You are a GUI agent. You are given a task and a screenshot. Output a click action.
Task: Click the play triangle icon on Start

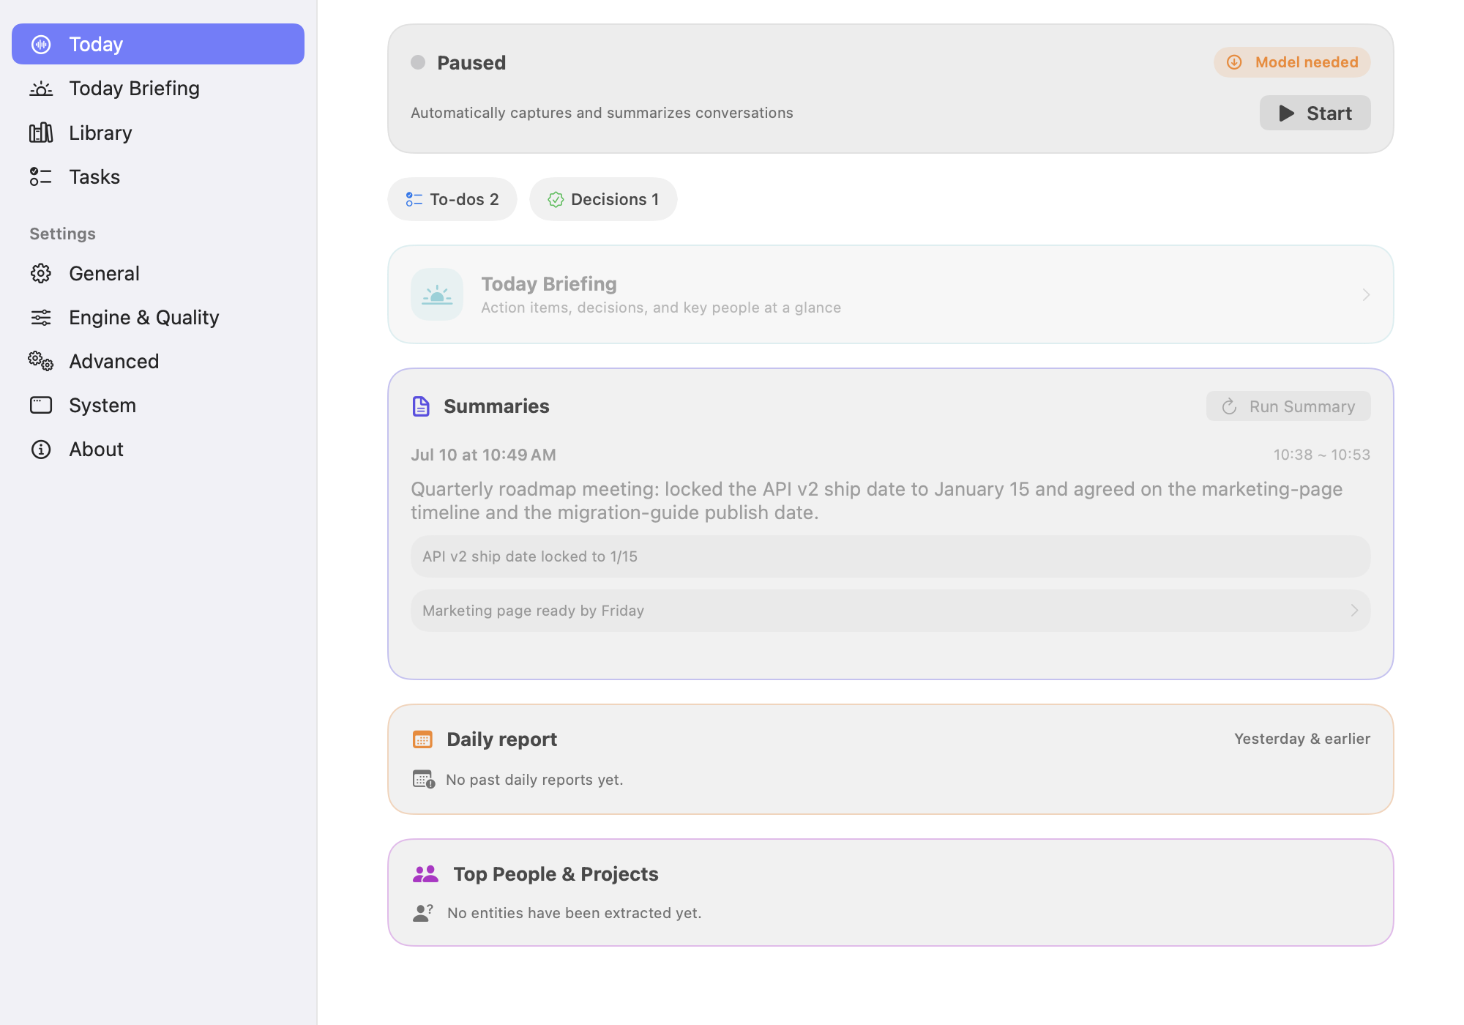click(1286, 113)
